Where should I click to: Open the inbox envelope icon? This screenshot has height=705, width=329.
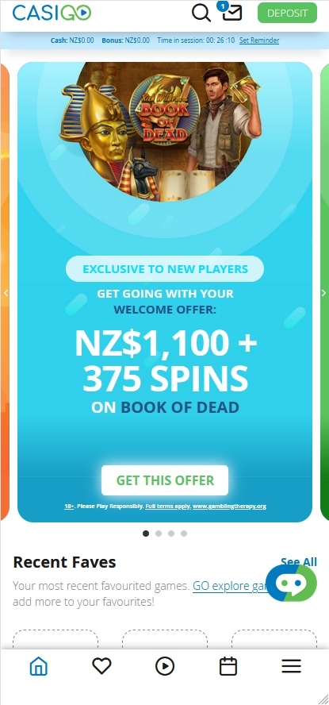(x=232, y=13)
